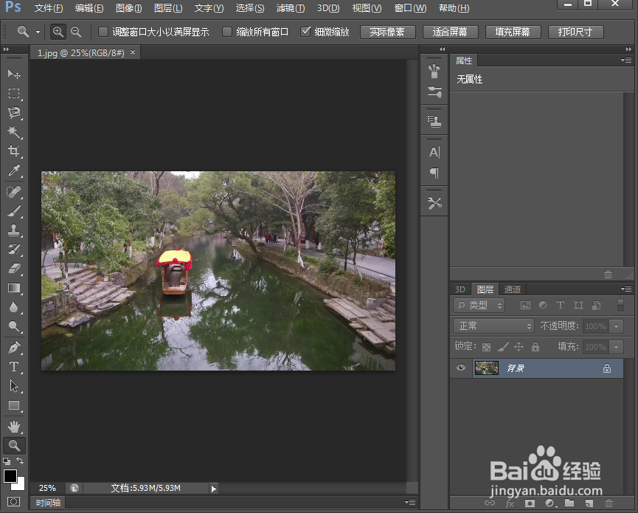Viewport: 638px width, 513px height.
Task: Hide the 背景 layer with eye icon
Action: (460, 368)
